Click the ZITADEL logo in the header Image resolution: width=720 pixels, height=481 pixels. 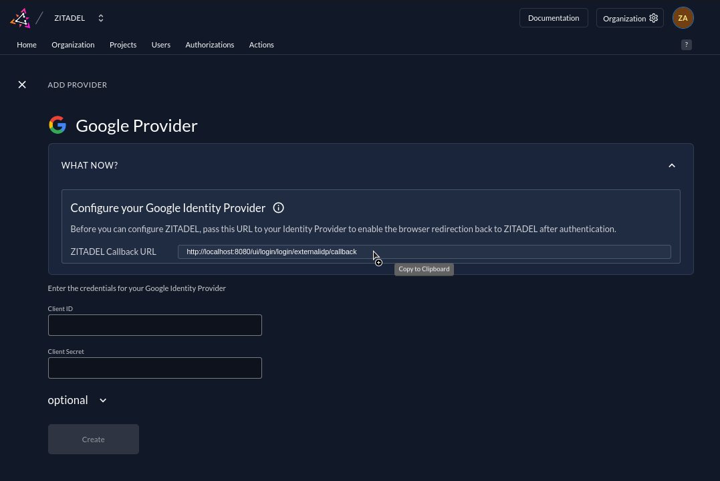tap(20, 17)
